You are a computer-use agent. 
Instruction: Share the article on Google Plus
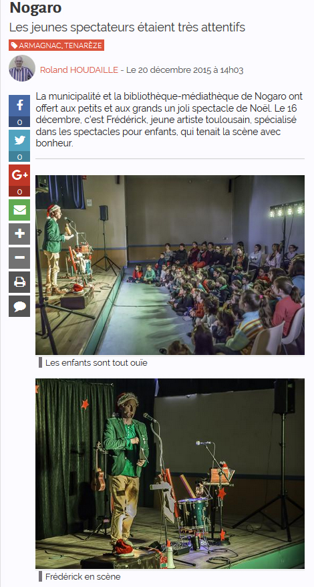19,176
